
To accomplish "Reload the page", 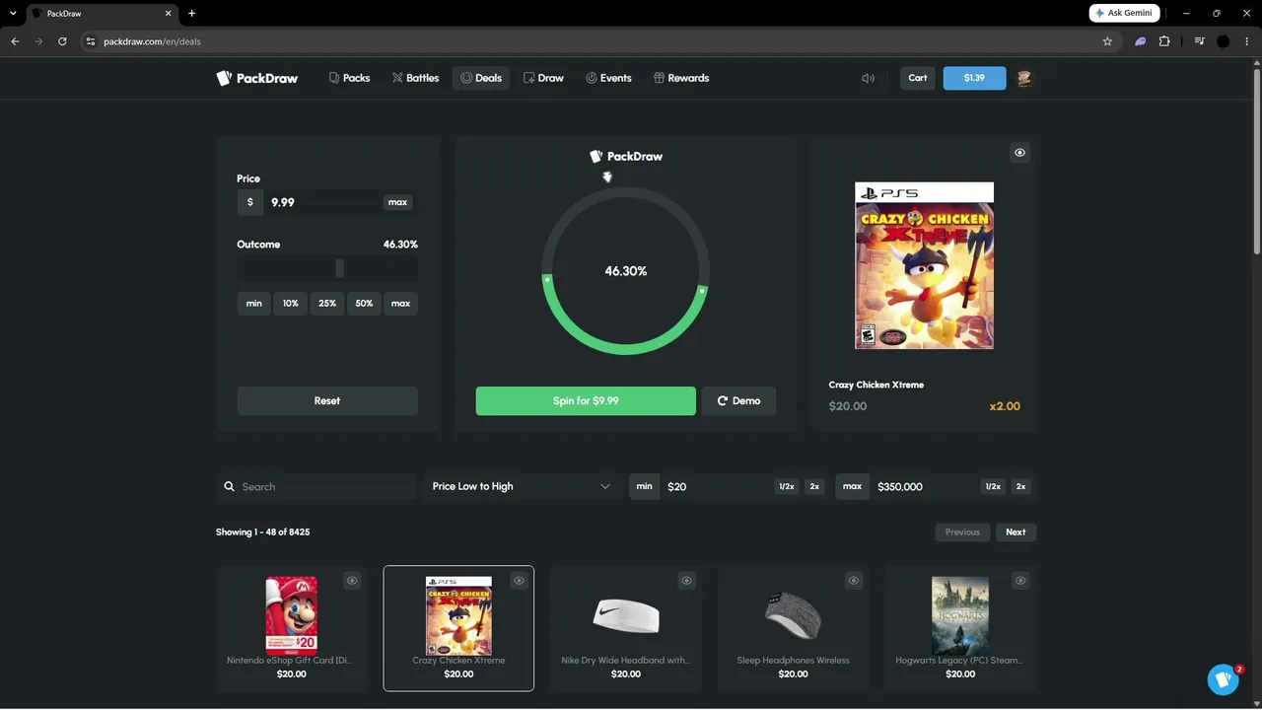I will point(62,41).
